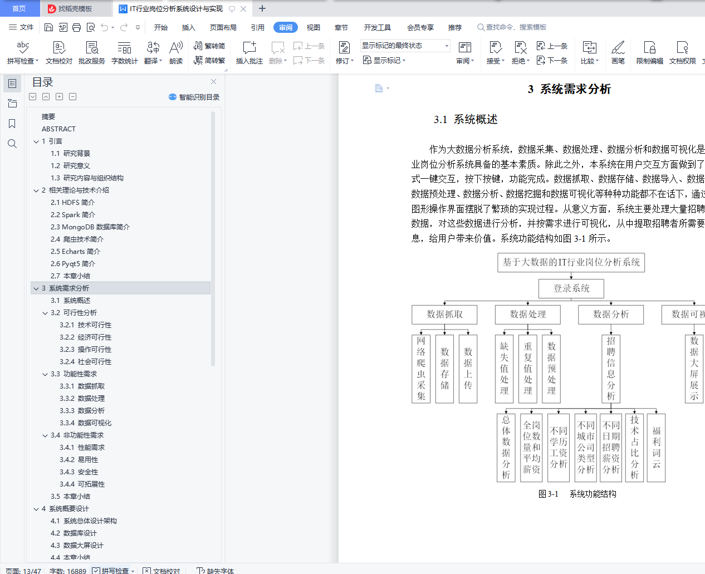705x574 pixels.
Task: Click the undo arrow
Action: (x=105, y=27)
